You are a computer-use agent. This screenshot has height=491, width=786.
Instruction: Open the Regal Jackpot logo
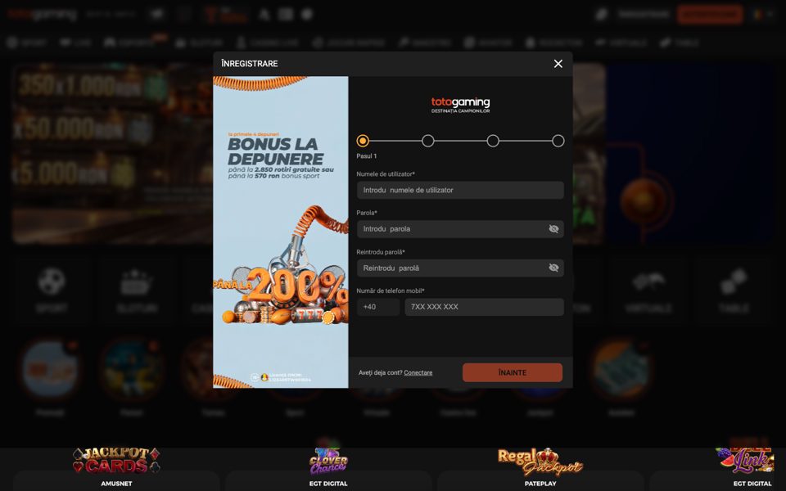[540, 462]
